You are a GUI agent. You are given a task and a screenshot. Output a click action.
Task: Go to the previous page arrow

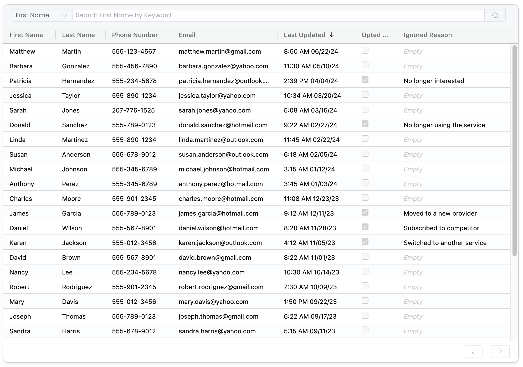tap(473, 352)
